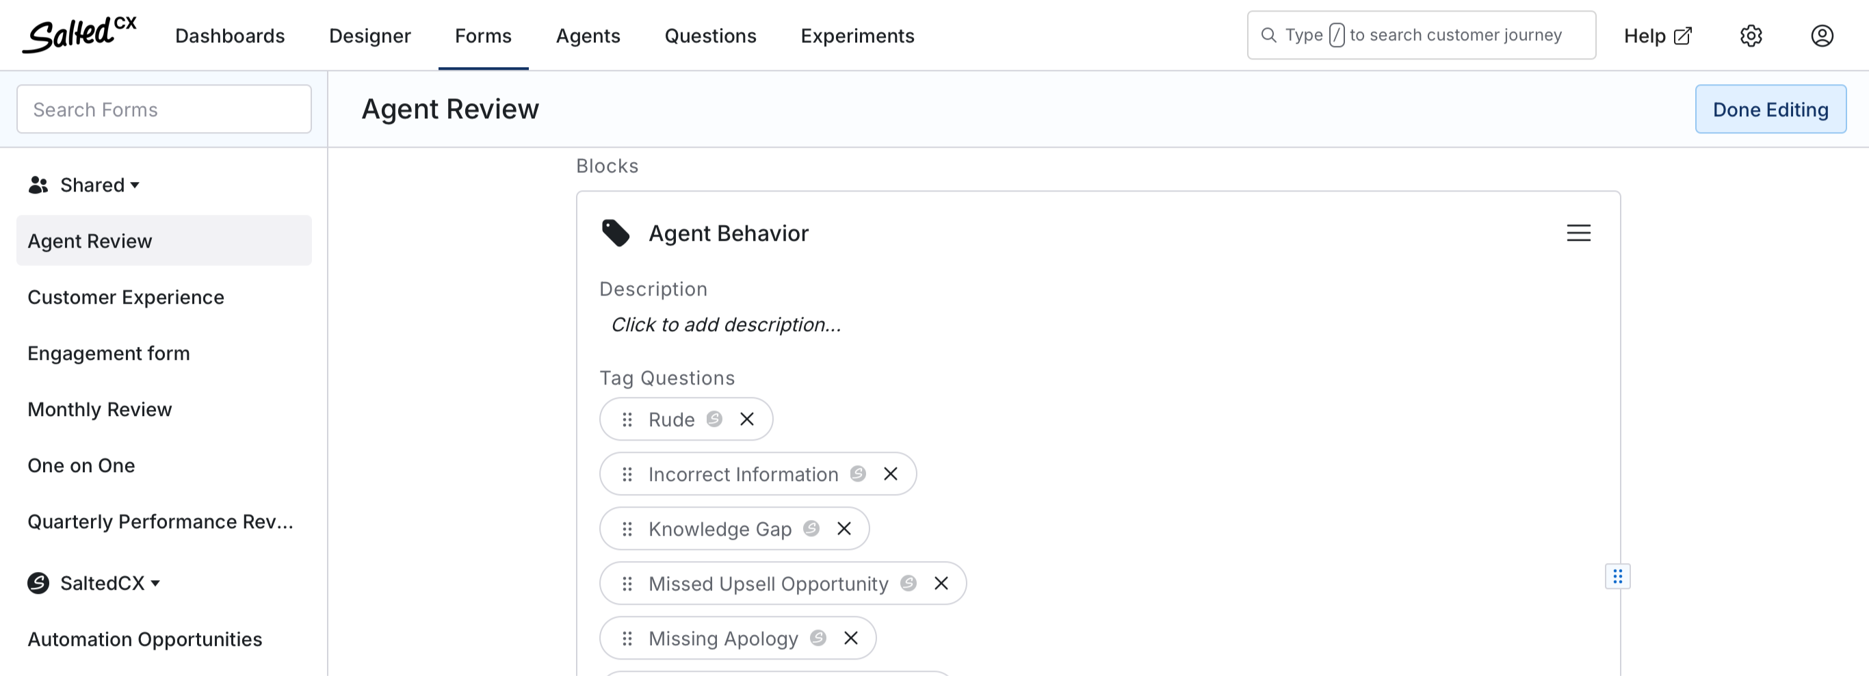Screen dimensions: 1869x676
Task: Navigate to the Questions tab
Action: click(x=710, y=36)
